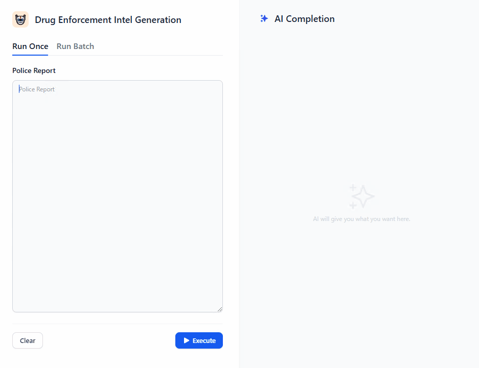This screenshot has width=479, height=368.
Task: Run the app with the Execute button
Action: 199,340
